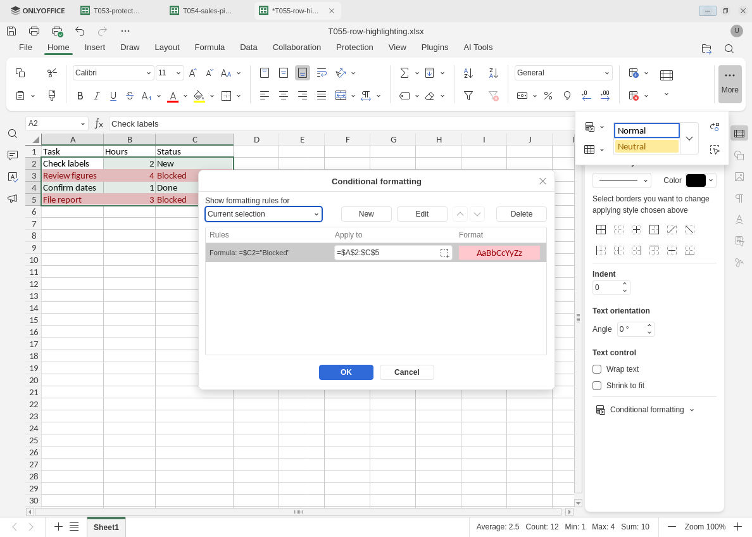
Task: Toggle Bold formatting
Action: [80, 96]
